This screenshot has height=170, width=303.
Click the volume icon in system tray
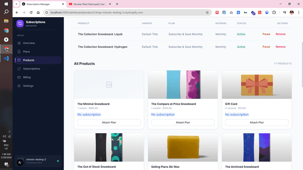click(4, 136)
